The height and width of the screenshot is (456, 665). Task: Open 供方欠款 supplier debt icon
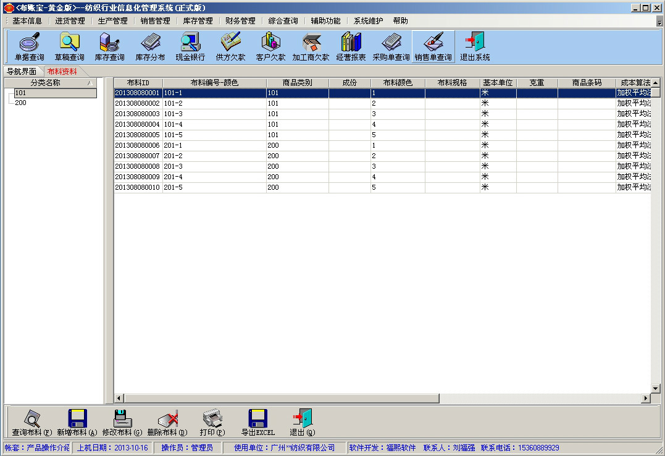click(230, 47)
